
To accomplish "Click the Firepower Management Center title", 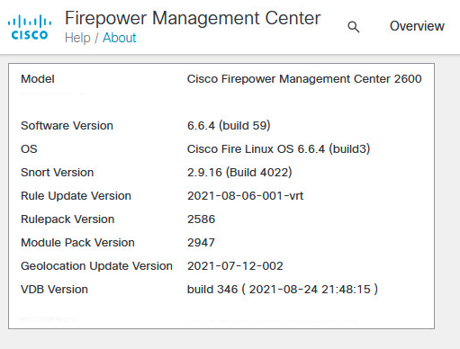I will point(193,18).
